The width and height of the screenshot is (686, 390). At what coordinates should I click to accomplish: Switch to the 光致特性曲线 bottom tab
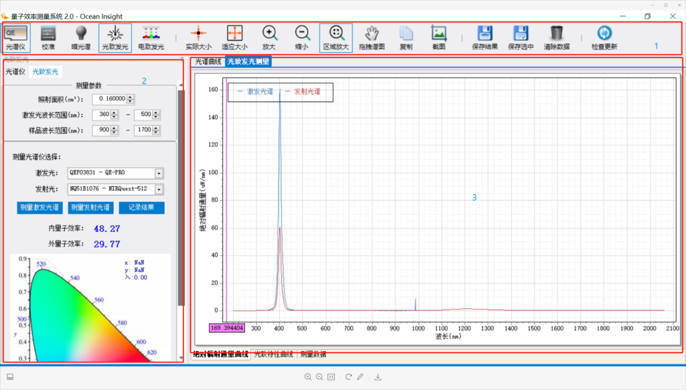click(x=273, y=354)
